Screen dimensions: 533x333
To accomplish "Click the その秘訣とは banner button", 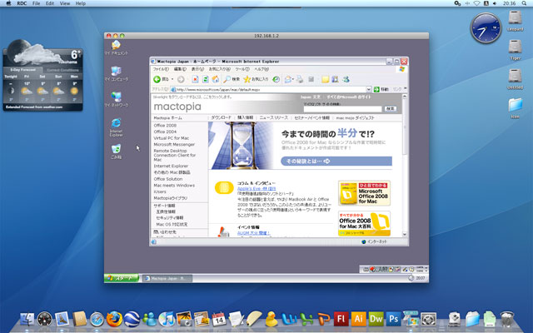I will click(x=336, y=161).
